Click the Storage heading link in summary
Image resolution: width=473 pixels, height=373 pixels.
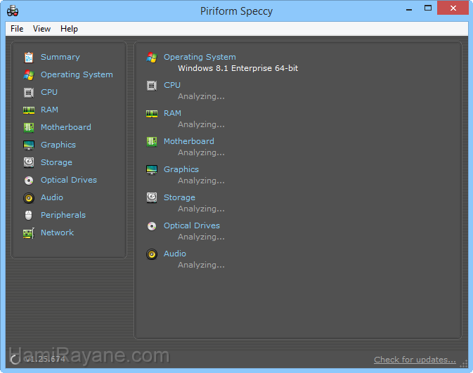tap(179, 197)
